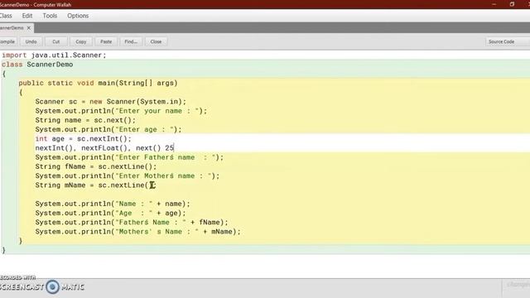
Task: Open the Options menu
Action: (78, 16)
